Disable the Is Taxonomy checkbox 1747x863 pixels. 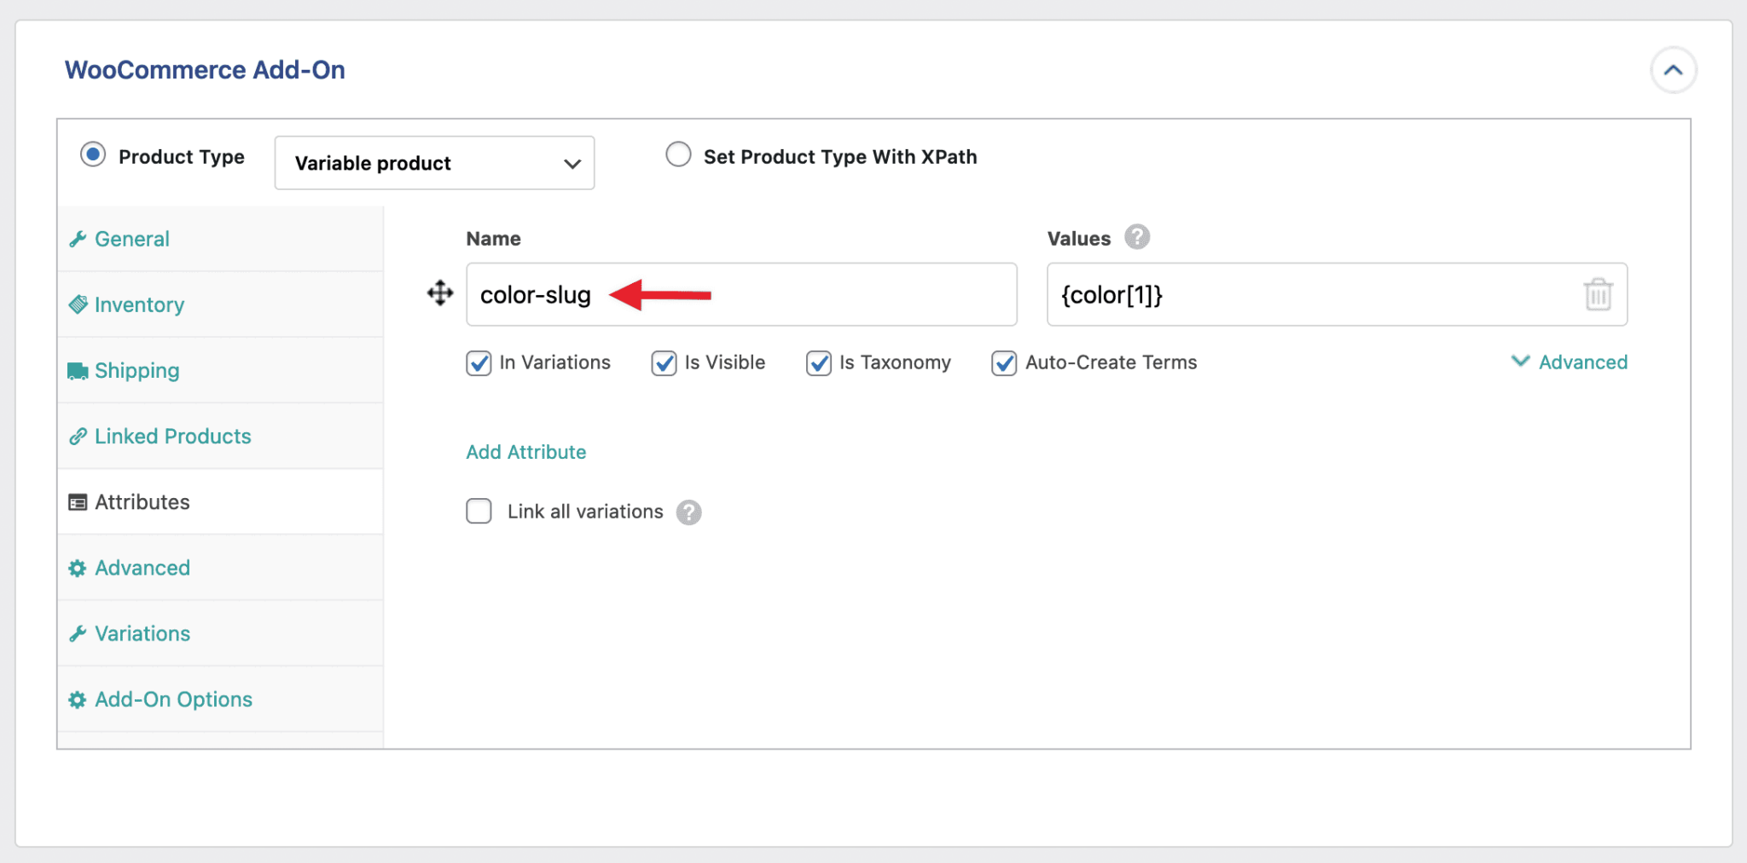(818, 363)
